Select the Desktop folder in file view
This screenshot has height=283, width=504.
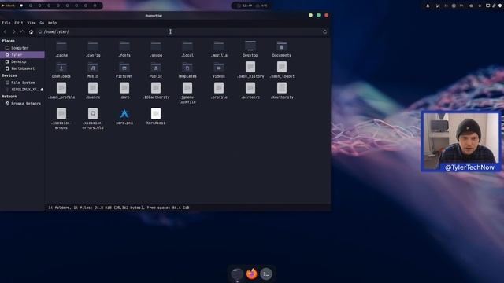[x=250, y=50]
